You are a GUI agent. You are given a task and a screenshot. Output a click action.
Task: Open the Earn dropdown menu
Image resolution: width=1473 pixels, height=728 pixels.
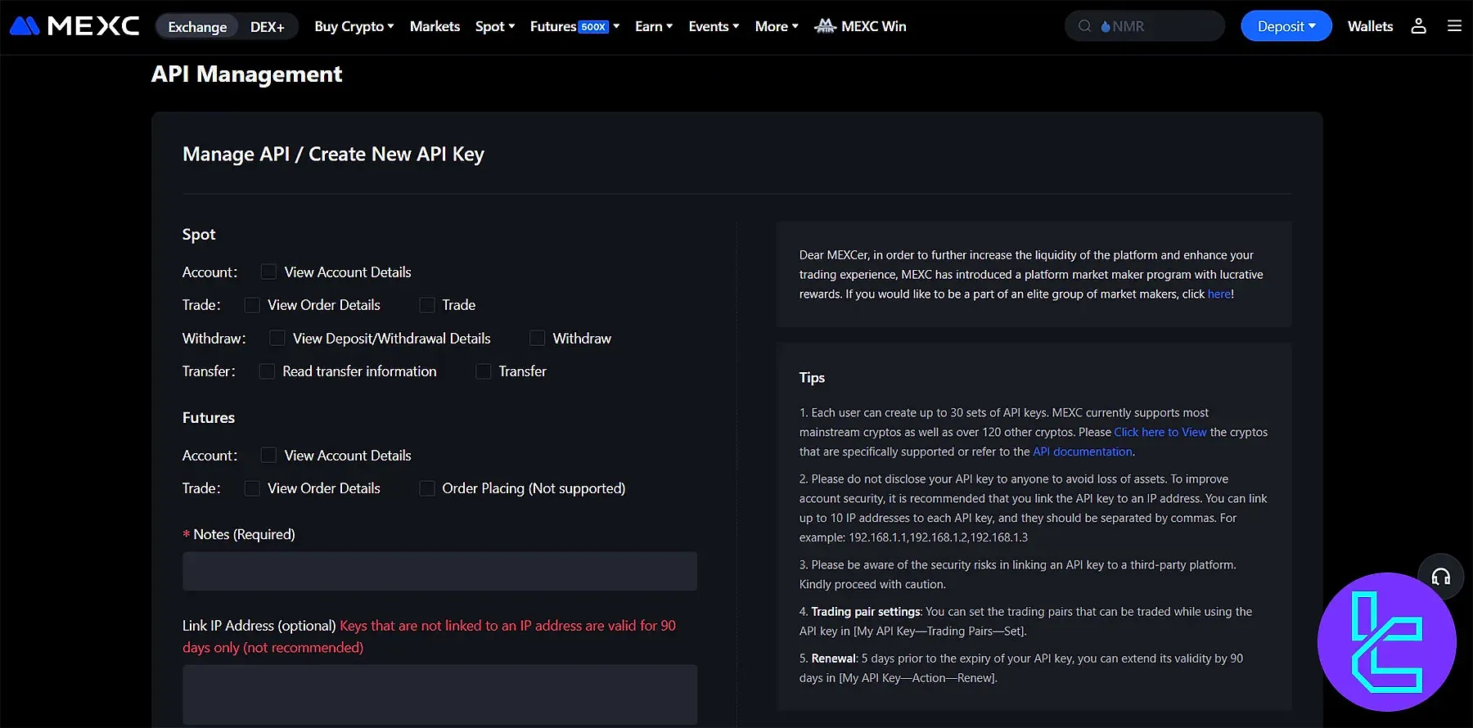coord(653,26)
